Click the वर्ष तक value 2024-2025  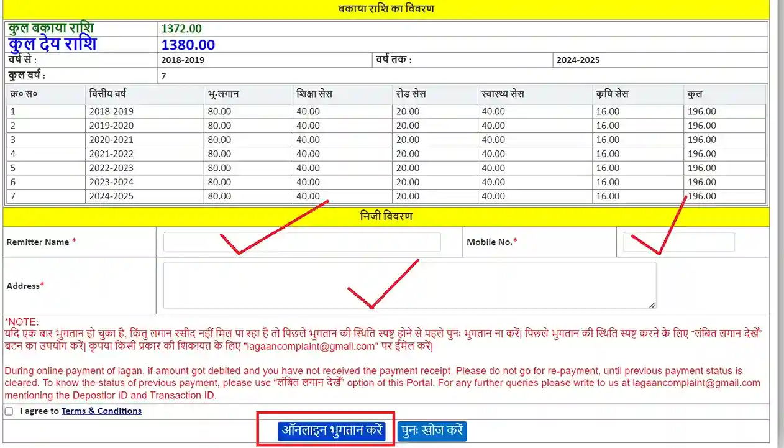pos(578,60)
